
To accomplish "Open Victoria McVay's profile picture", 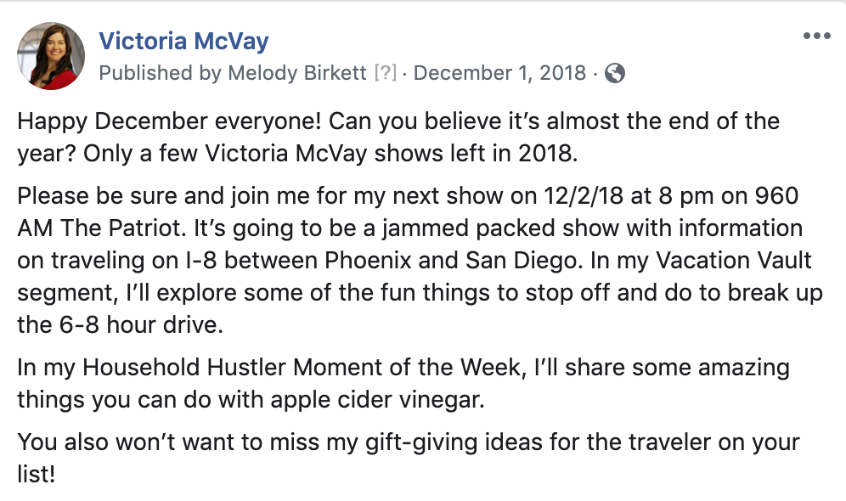I will point(51,55).
